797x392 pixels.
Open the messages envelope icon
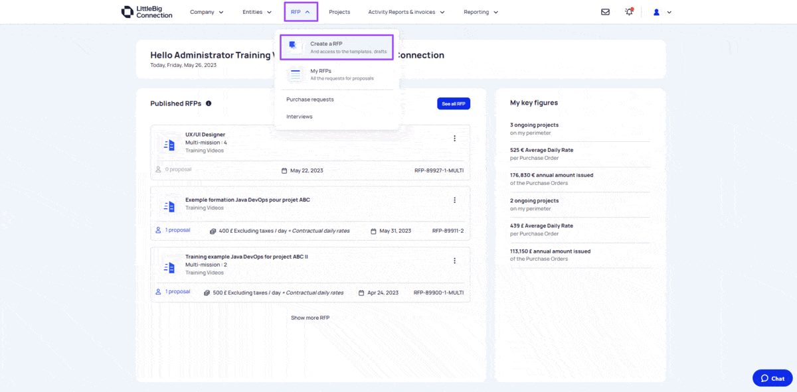[605, 12]
